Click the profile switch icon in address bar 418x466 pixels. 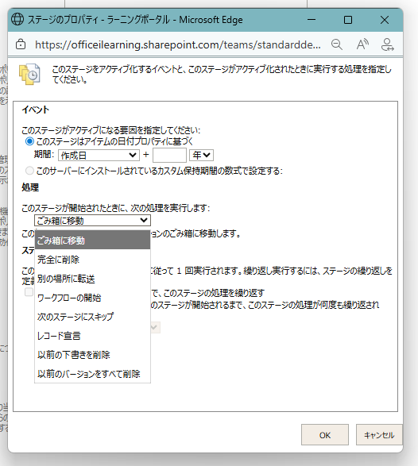(x=387, y=44)
